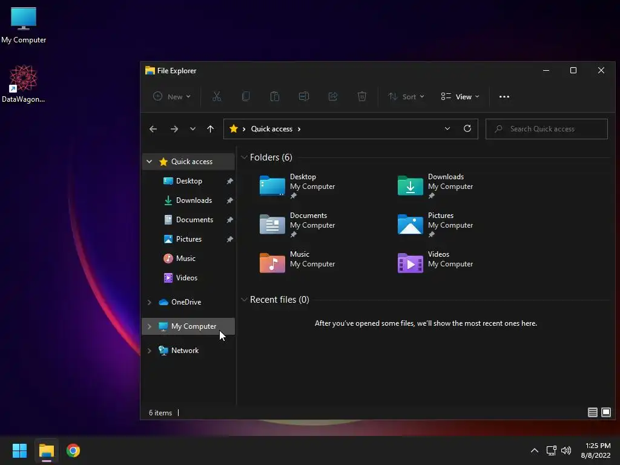The height and width of the screenshot is (465, 620).
Task: Switch to details view layout icon
Action: pos(592,412)
